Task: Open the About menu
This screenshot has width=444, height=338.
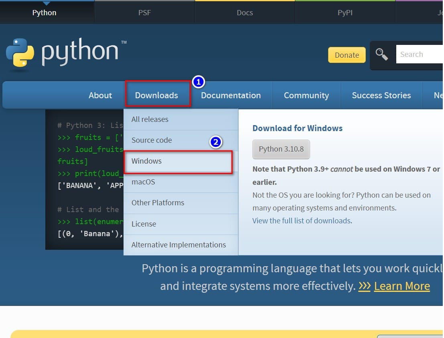Action: pos(100,95)
